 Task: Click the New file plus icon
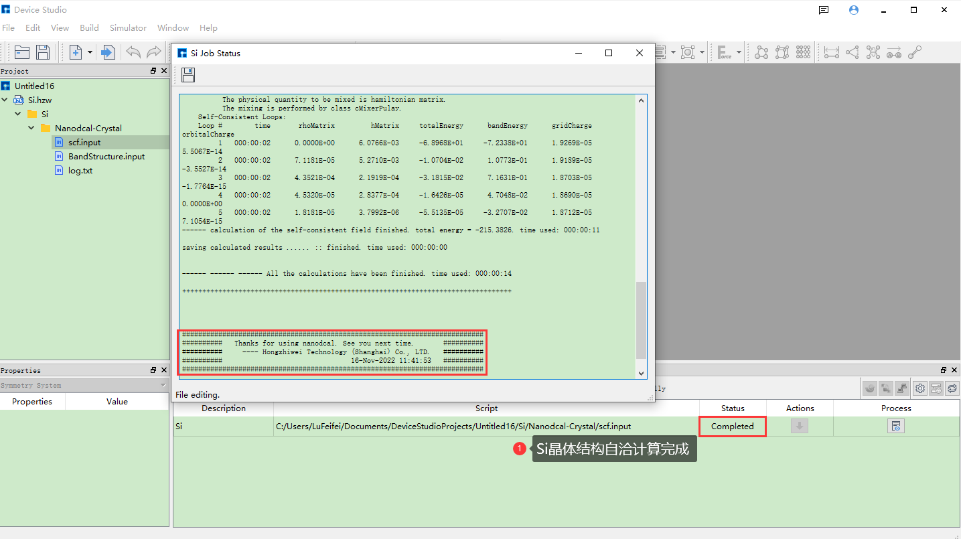tap(76, 52)
